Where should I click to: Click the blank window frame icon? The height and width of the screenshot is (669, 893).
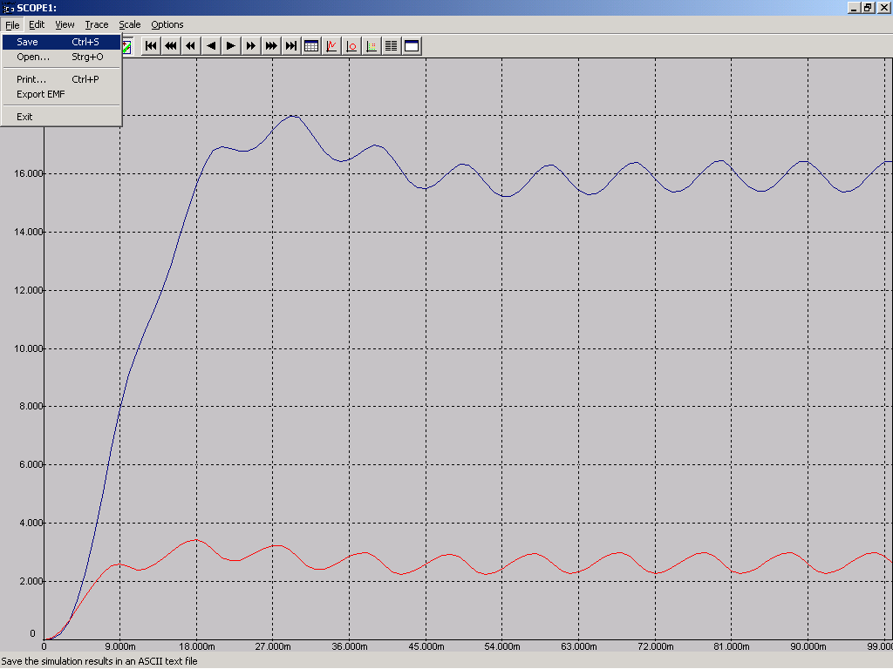click(412, 46)
